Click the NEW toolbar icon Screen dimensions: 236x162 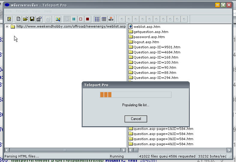click(111, 19)
